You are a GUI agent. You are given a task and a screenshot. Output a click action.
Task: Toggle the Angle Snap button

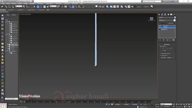click(x=73, y=7)
